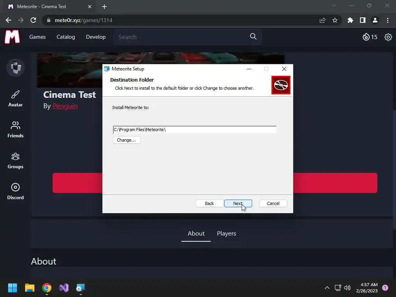This screenshot has width=396, height=297.
Task: Click Change... to pick install folder
Action: (x=126, y=140)
